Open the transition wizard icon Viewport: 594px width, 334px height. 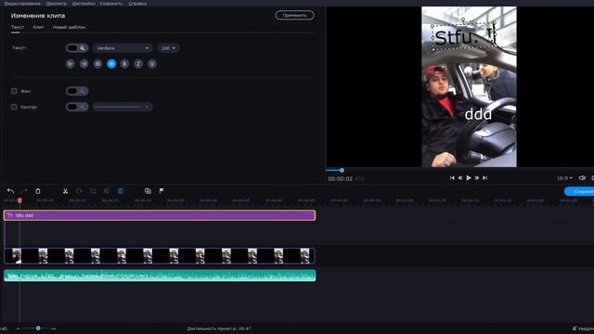(148, 191)
